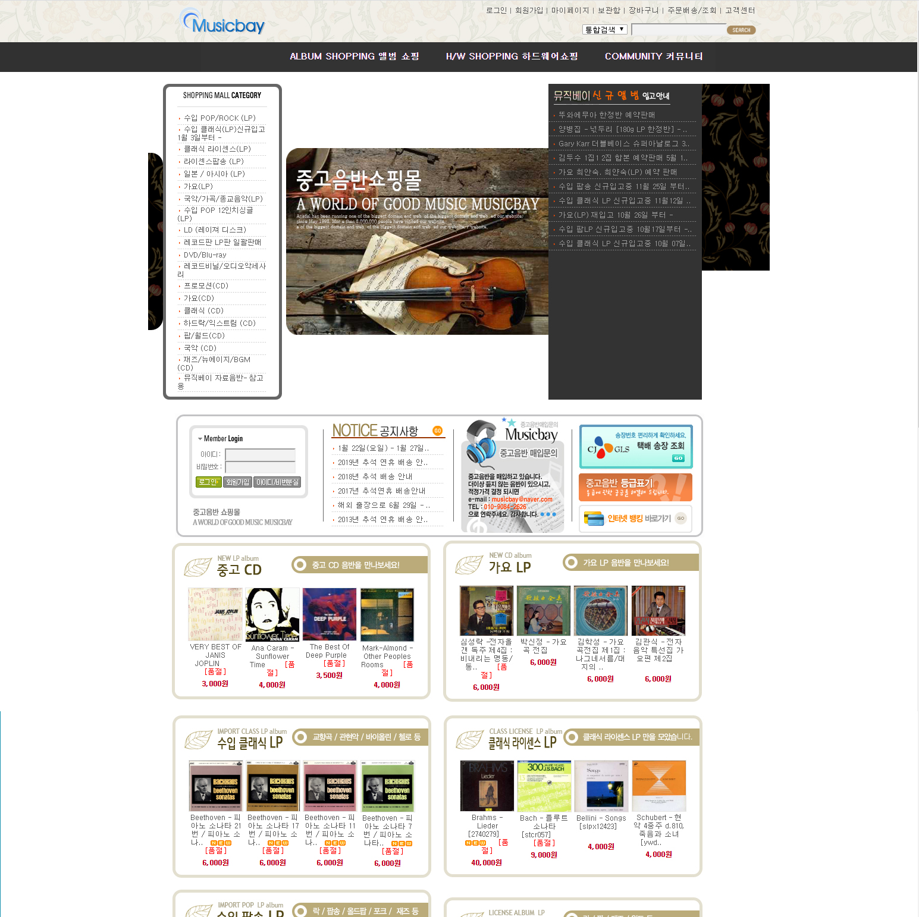Click 회원가입 button in Member Login
The image size is (919, 917).
tap(237, 482)
